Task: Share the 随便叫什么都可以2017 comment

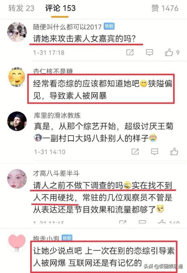Action: point(130,52)
